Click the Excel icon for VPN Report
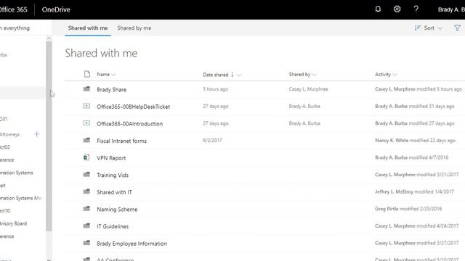Viewport: 465px width, 261px height. [x=86, y=157]
